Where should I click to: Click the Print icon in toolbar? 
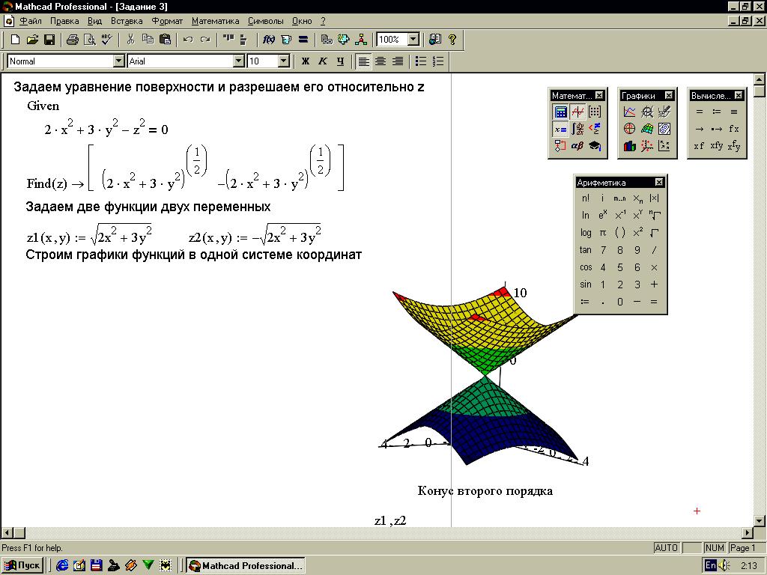(73, 40)
